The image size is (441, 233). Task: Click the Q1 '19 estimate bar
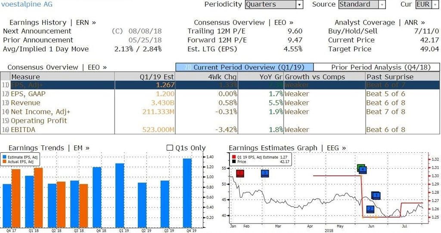(120, 195)
